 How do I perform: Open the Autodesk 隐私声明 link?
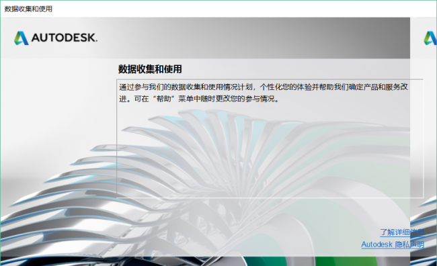(x=393, y=245)
